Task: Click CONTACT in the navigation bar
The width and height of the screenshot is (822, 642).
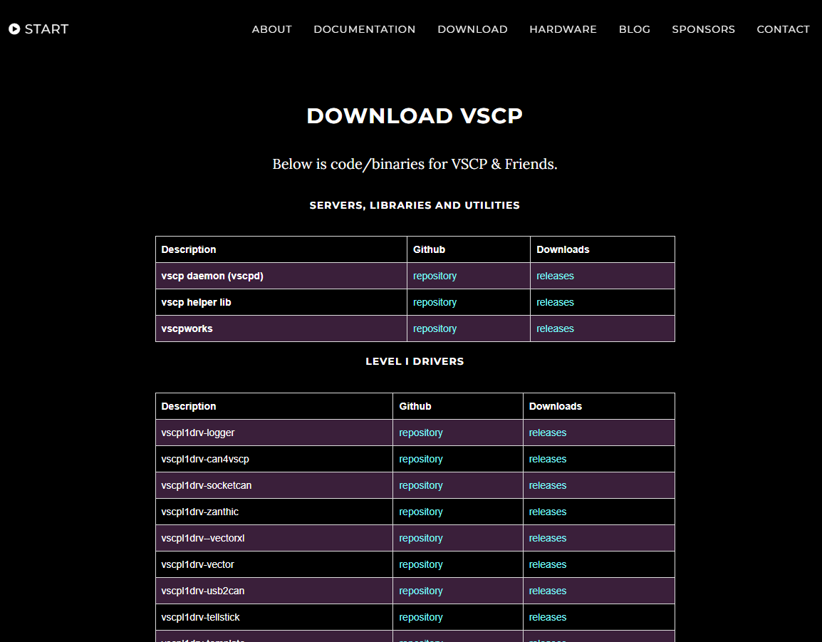Action: click(784, 29)
